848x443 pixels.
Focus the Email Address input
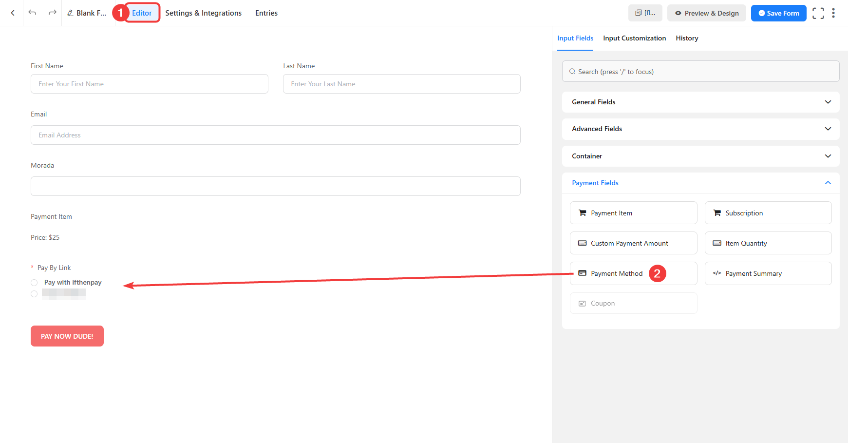point(276,135)
